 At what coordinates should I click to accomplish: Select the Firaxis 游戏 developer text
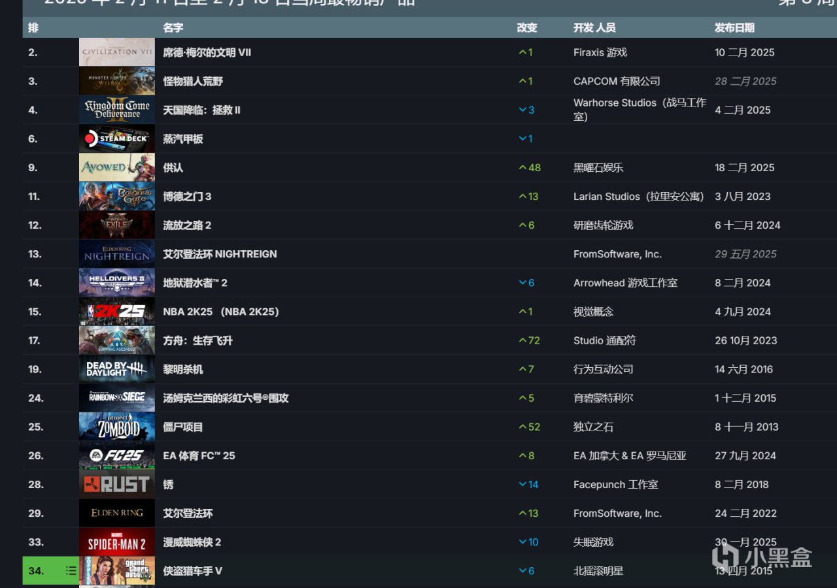tap(600, 52)
